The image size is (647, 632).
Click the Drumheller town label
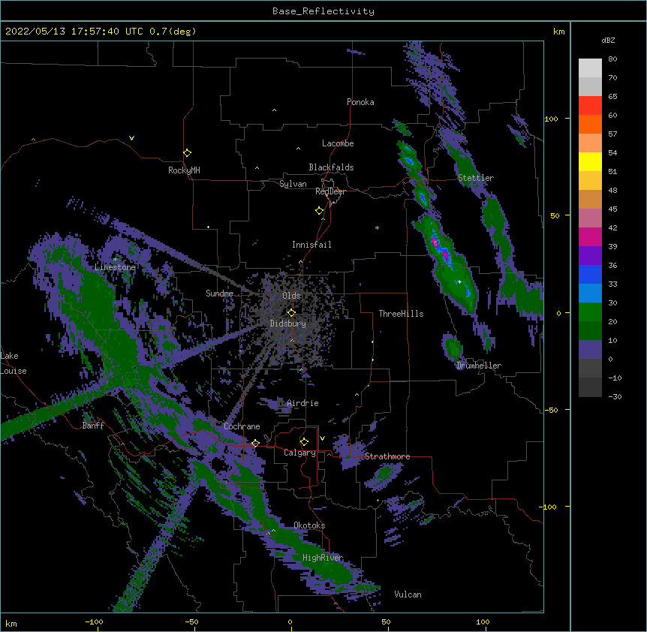(x=479, y=366)
